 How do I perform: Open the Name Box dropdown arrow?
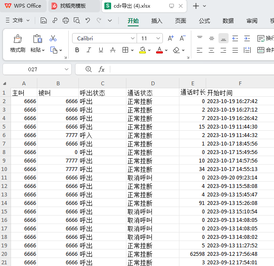[67, 69]
